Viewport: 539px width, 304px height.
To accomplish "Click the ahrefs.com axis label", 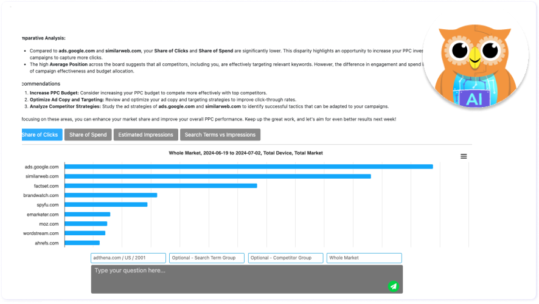I will coord(46,243).
